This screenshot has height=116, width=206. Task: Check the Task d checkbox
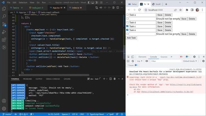pyautogui.click(x=127, y=22)
